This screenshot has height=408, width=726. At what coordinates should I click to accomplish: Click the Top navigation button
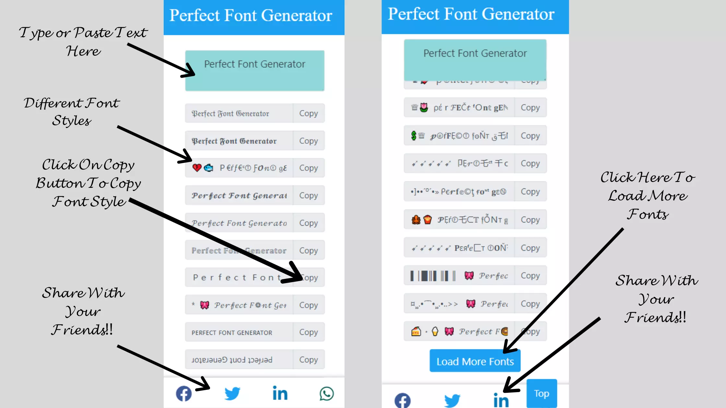pos(541,393)
